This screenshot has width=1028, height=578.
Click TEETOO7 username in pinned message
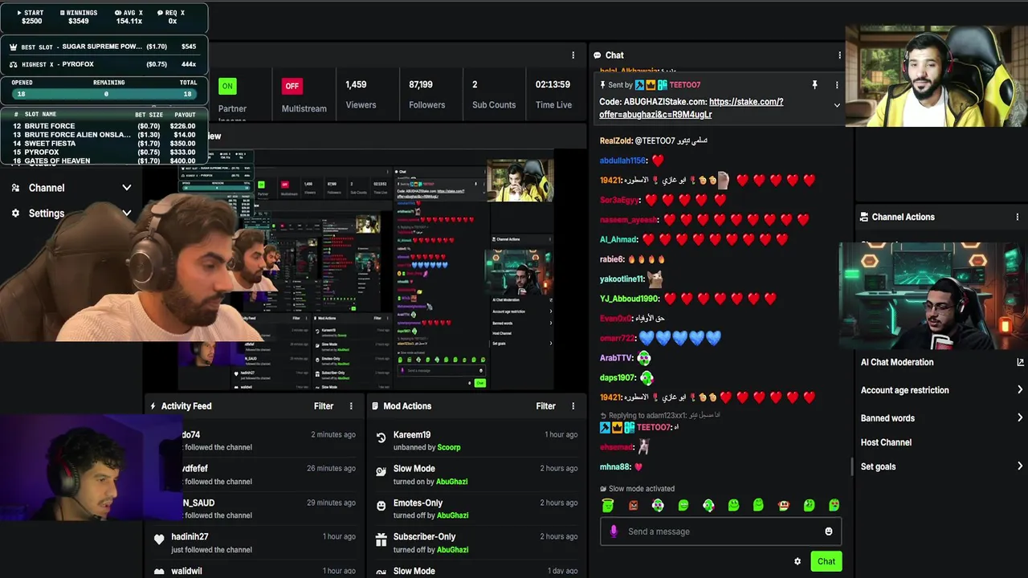[685, 85]
